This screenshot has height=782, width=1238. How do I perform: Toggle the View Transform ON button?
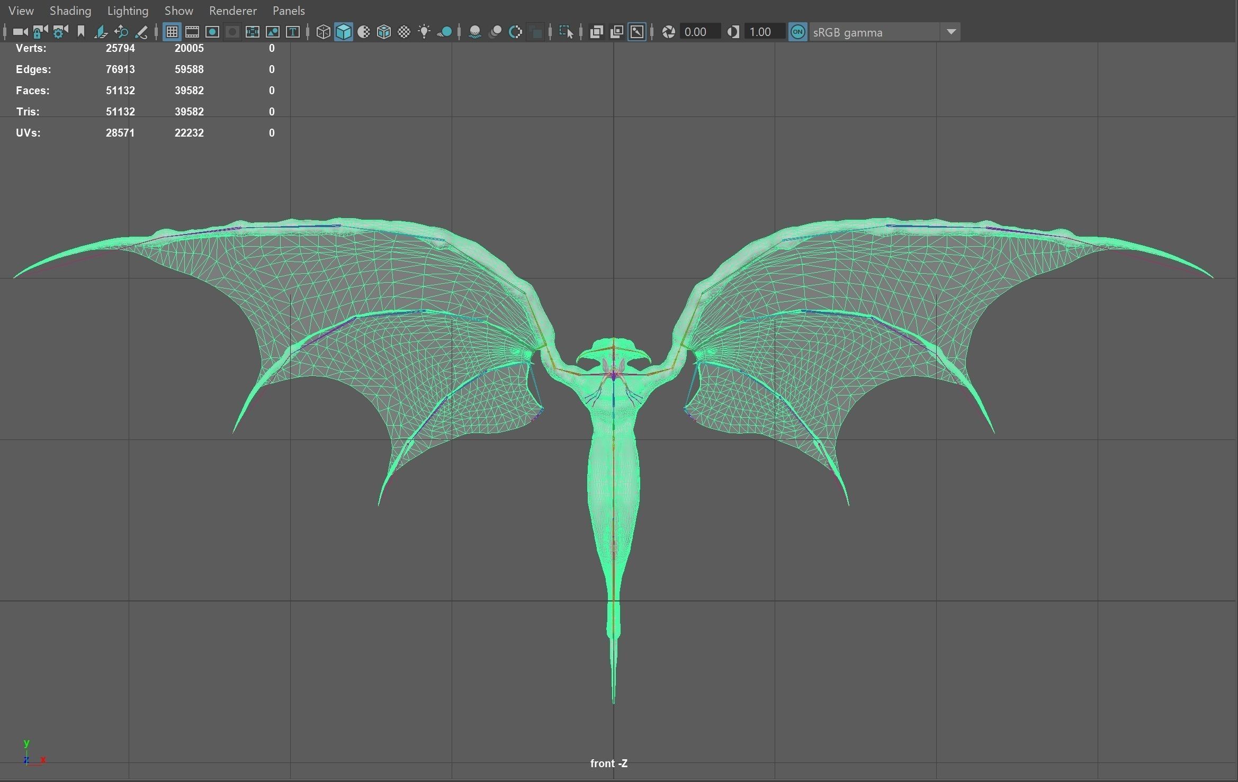[797, 32]
